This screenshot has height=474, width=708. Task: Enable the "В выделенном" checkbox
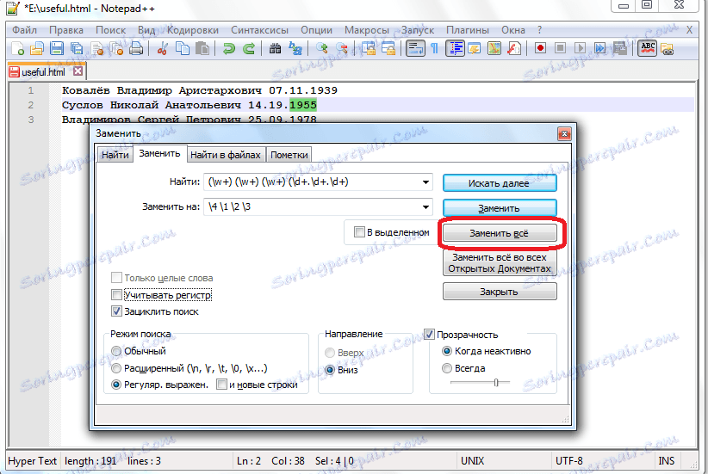point(359,232)
